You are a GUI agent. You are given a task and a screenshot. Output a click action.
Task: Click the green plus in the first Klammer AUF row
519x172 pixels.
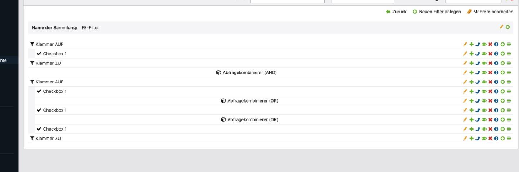pyautogui.click(x=471, y=45)
